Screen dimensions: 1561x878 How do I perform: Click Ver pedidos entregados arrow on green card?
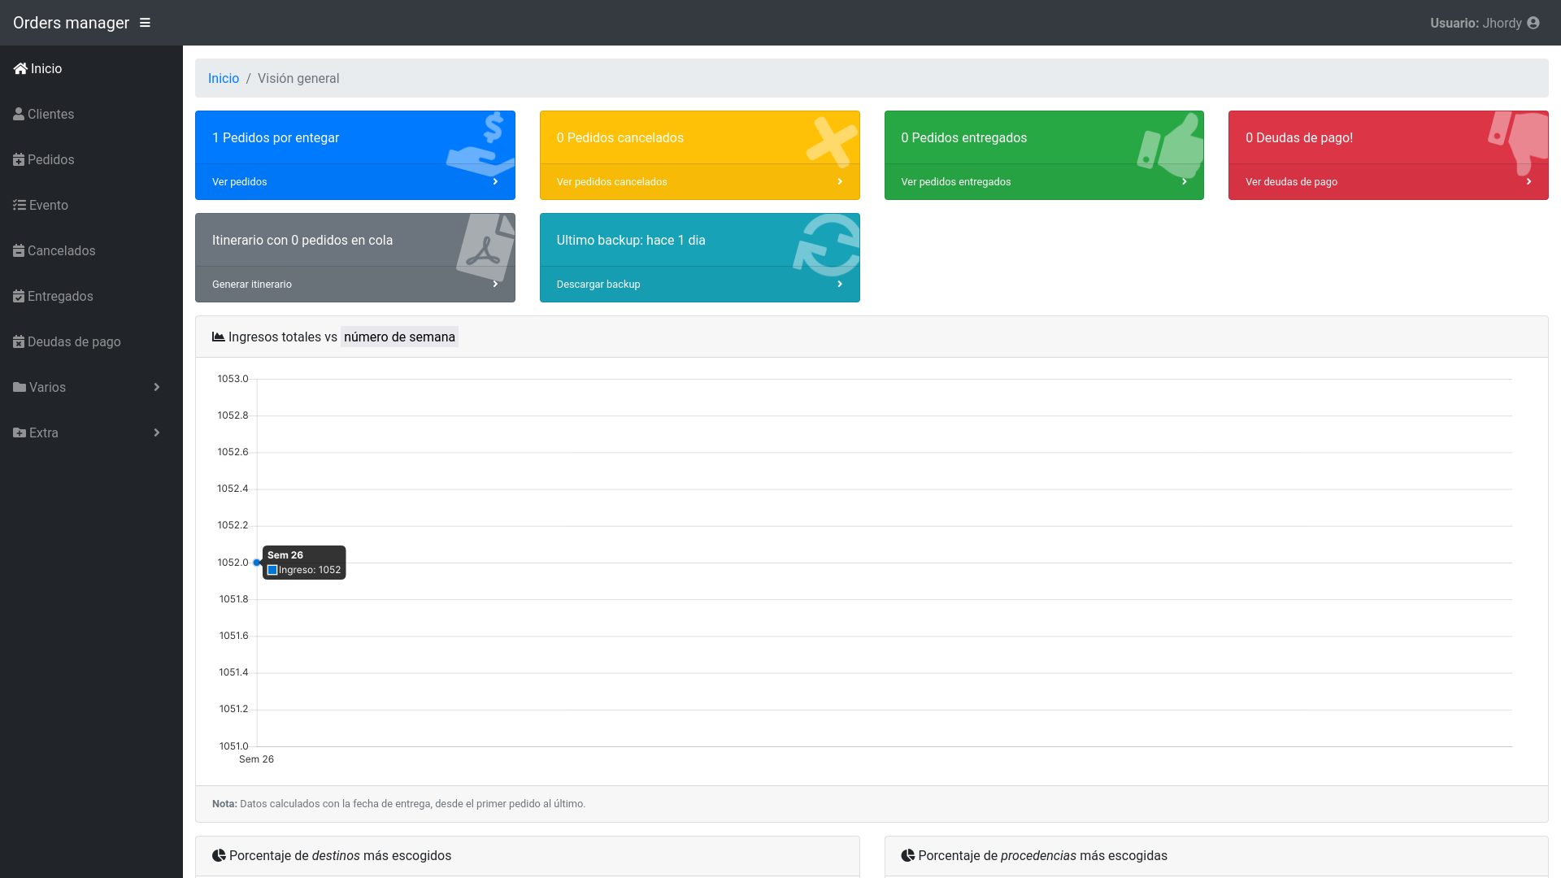coord(1185,182)
